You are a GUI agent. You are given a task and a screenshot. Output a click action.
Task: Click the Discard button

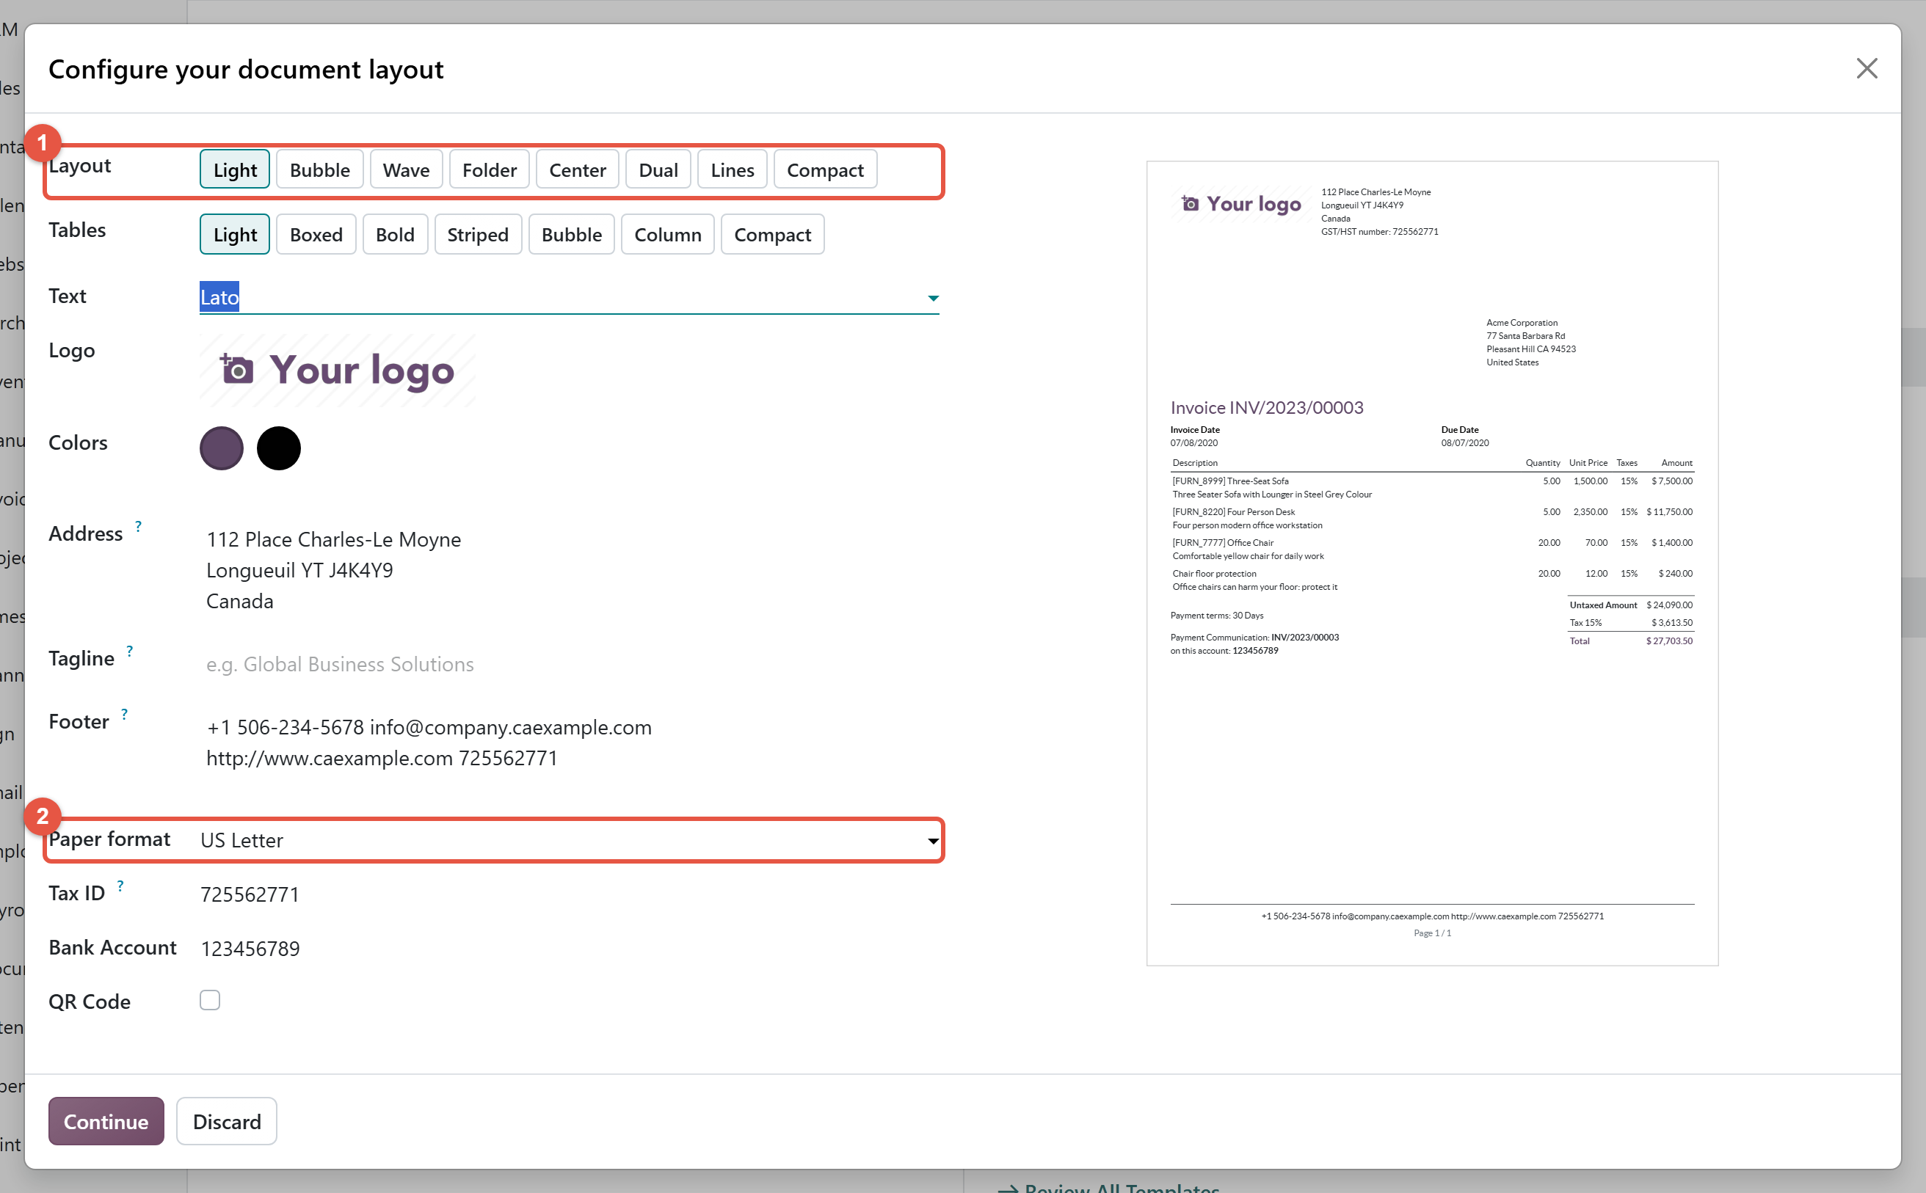coord(227,1121)
